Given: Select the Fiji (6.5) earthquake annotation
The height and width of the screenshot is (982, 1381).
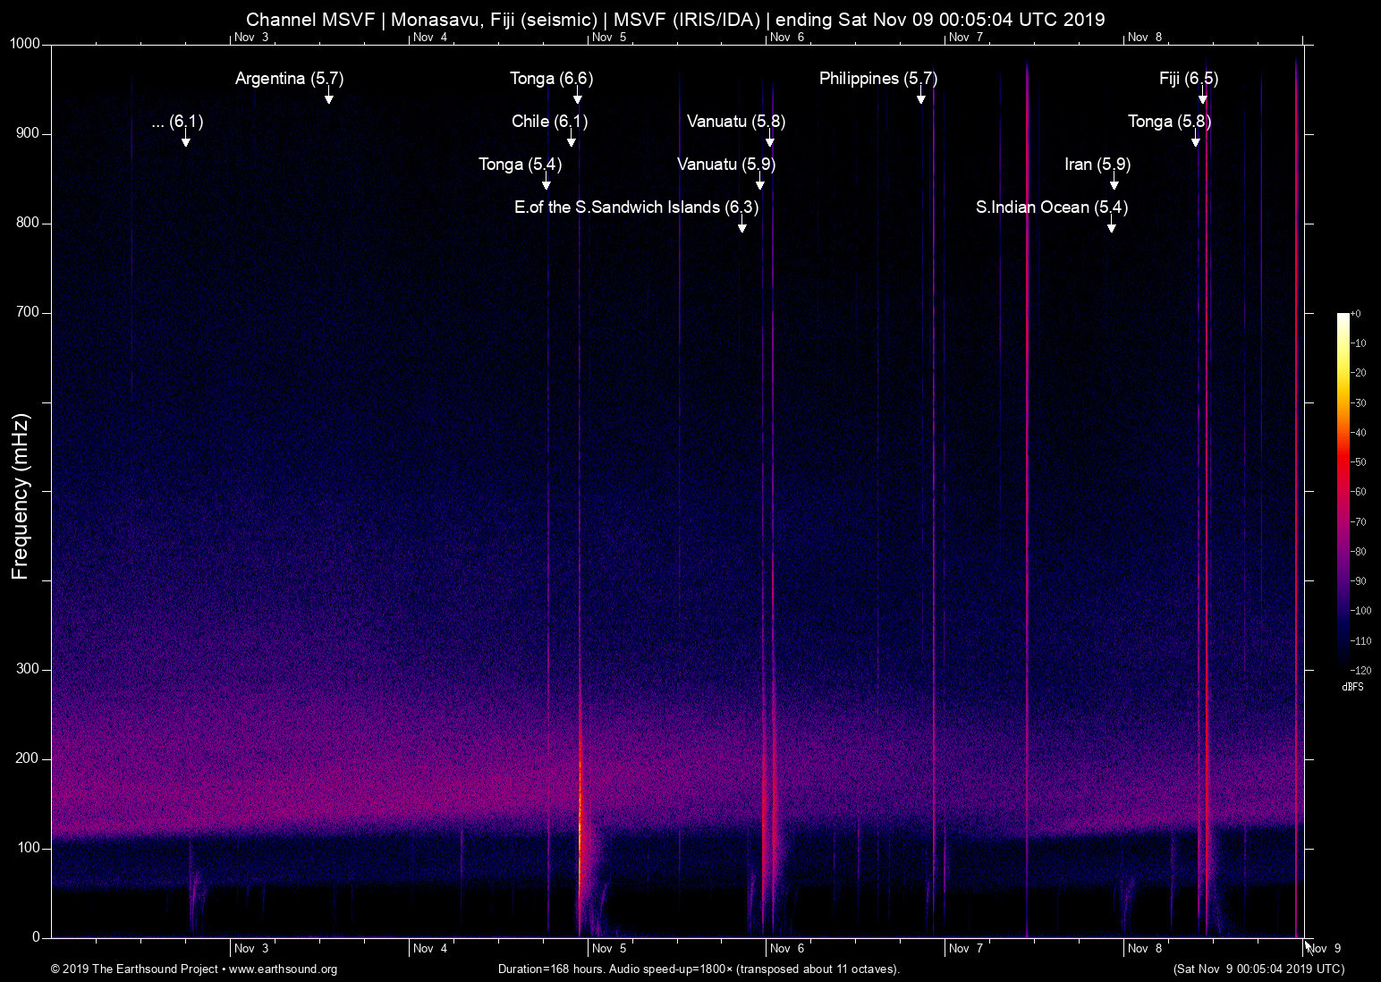Looking at the screenshot, I should coord(1188,79).
